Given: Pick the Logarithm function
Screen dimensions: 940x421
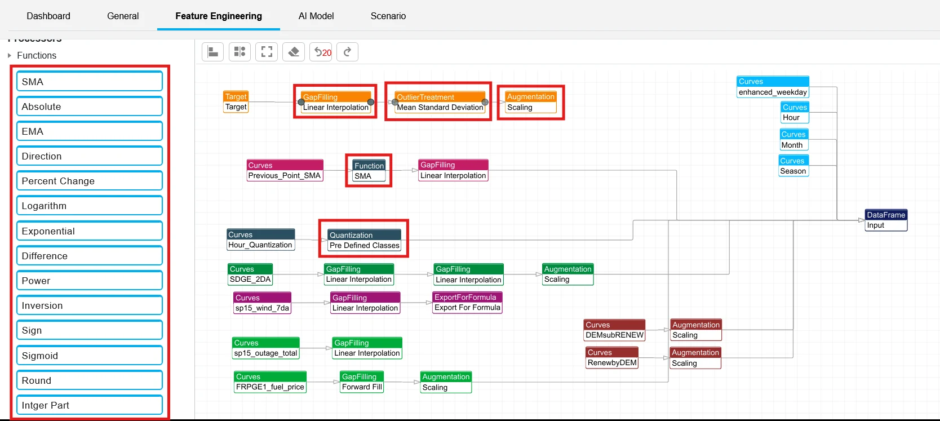Looking at the screenshot, I should click(x=90, y=206).
